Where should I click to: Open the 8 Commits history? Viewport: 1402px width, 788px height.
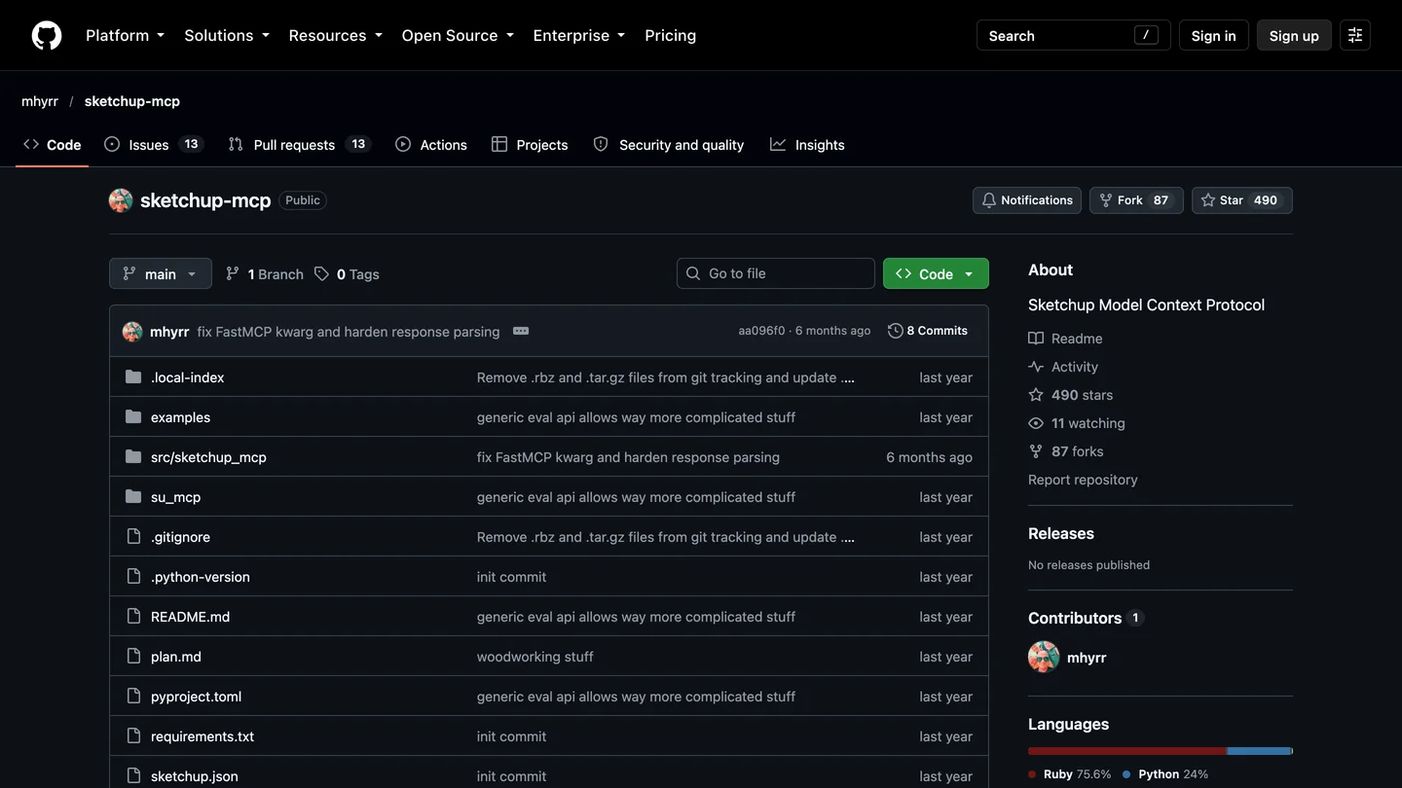[928, 331]
